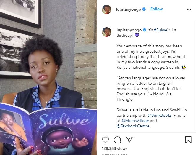This screenshot has width=196, height=155.
Task: Open the 128,358 views count
Action: point(114,148)
